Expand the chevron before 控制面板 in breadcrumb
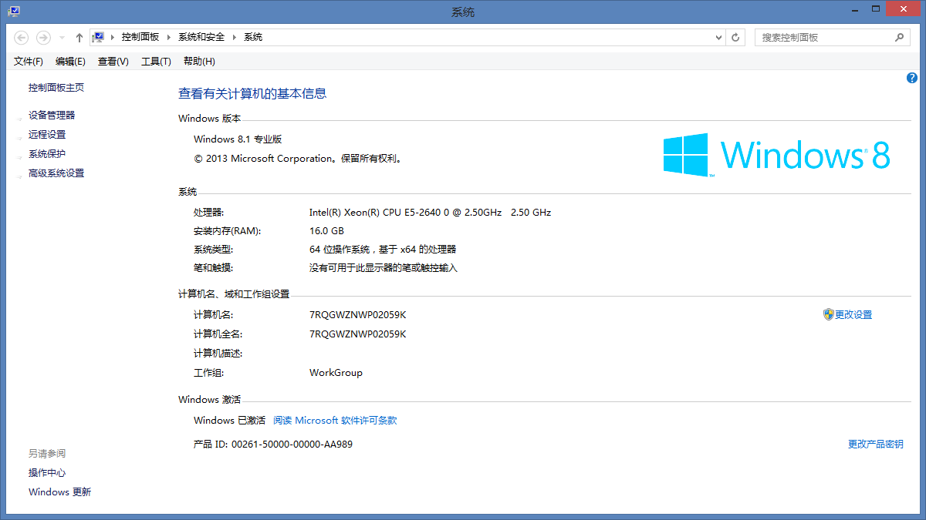 pyautogui.click(x=113, y=37)
